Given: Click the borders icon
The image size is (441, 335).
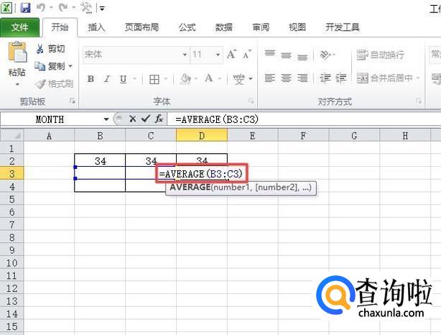Looking at the screenshot, I should pos(154,79).
